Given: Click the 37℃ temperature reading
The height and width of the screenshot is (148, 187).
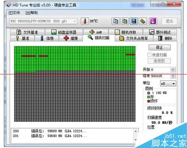Looking at the screenshot, I should (x=93, y=21).
